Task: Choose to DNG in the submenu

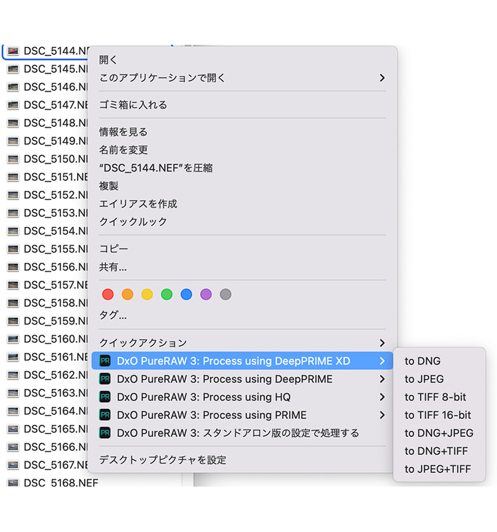Action: [423, 361]
